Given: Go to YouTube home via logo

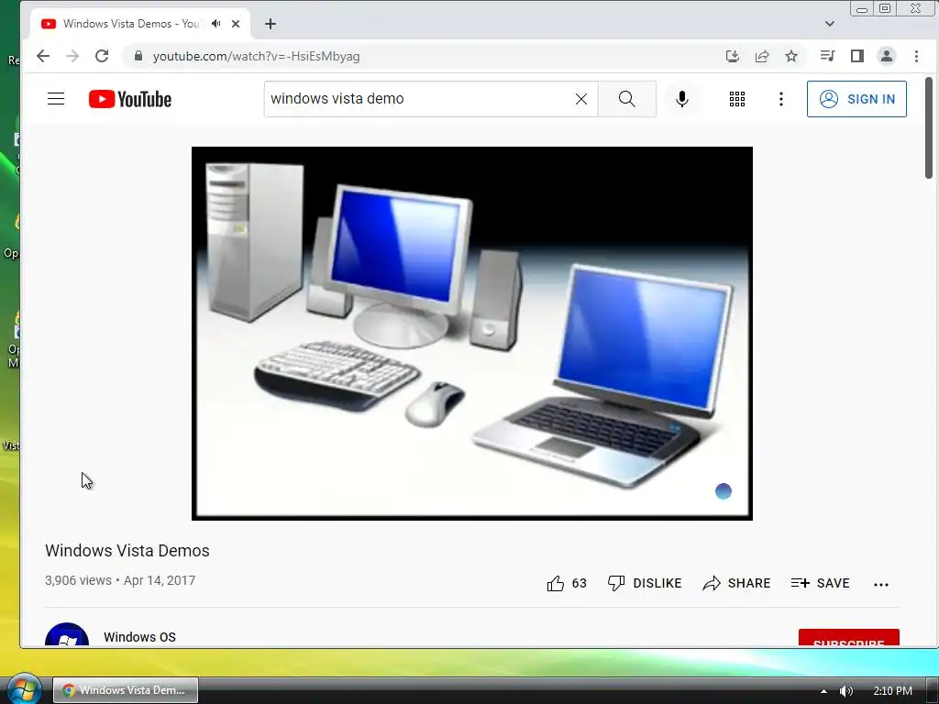Looking at the screenshot, I should pyautogui.click(x=130, y=99).
